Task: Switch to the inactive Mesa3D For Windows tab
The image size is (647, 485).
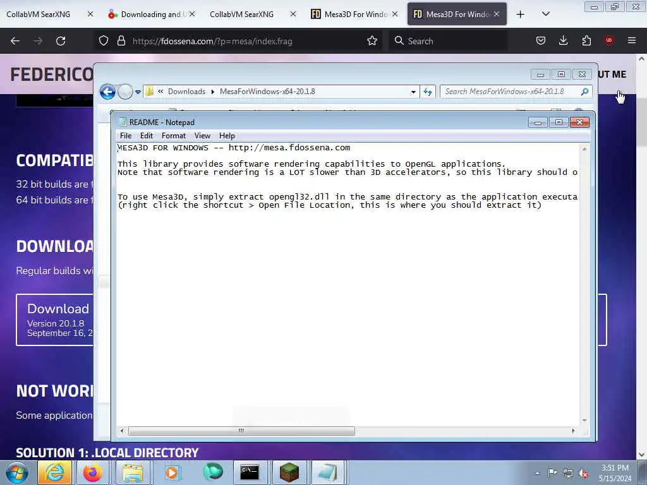Action: (x=350, y=14)
